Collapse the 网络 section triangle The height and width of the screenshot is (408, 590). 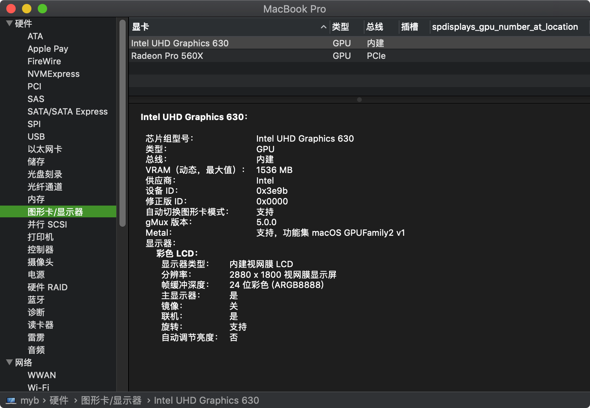point(9,362)
